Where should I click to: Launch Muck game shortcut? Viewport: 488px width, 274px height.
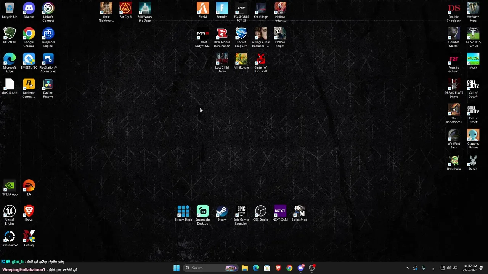point(473,61)
